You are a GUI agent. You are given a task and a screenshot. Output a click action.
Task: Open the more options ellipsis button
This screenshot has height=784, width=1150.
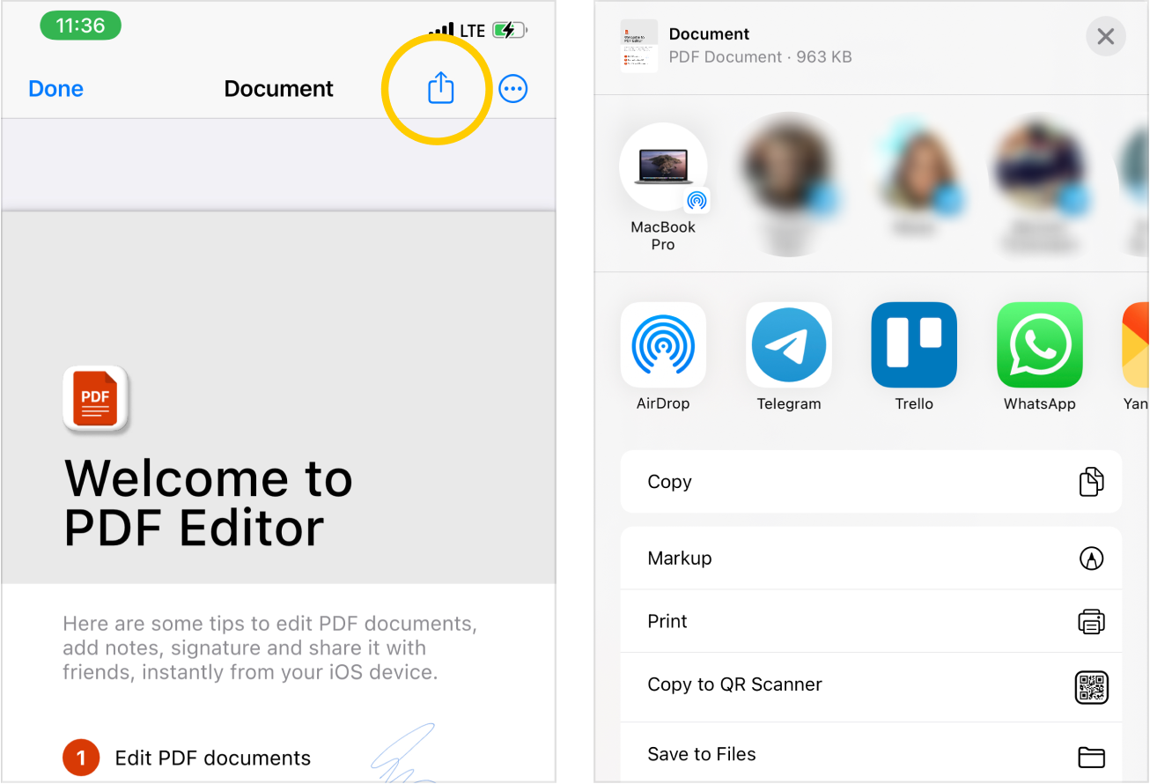point(513,88)
